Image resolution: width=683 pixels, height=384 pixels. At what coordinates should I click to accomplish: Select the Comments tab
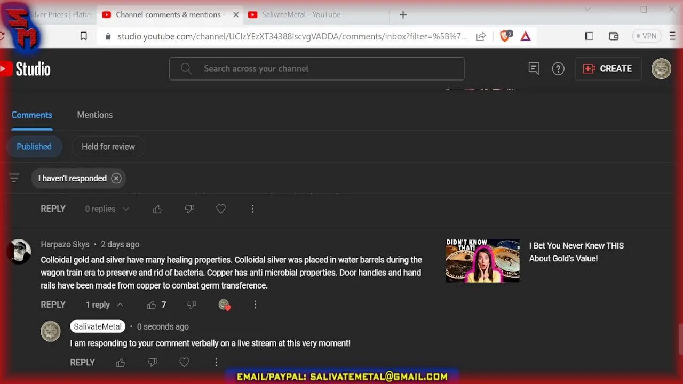point(32,115)
